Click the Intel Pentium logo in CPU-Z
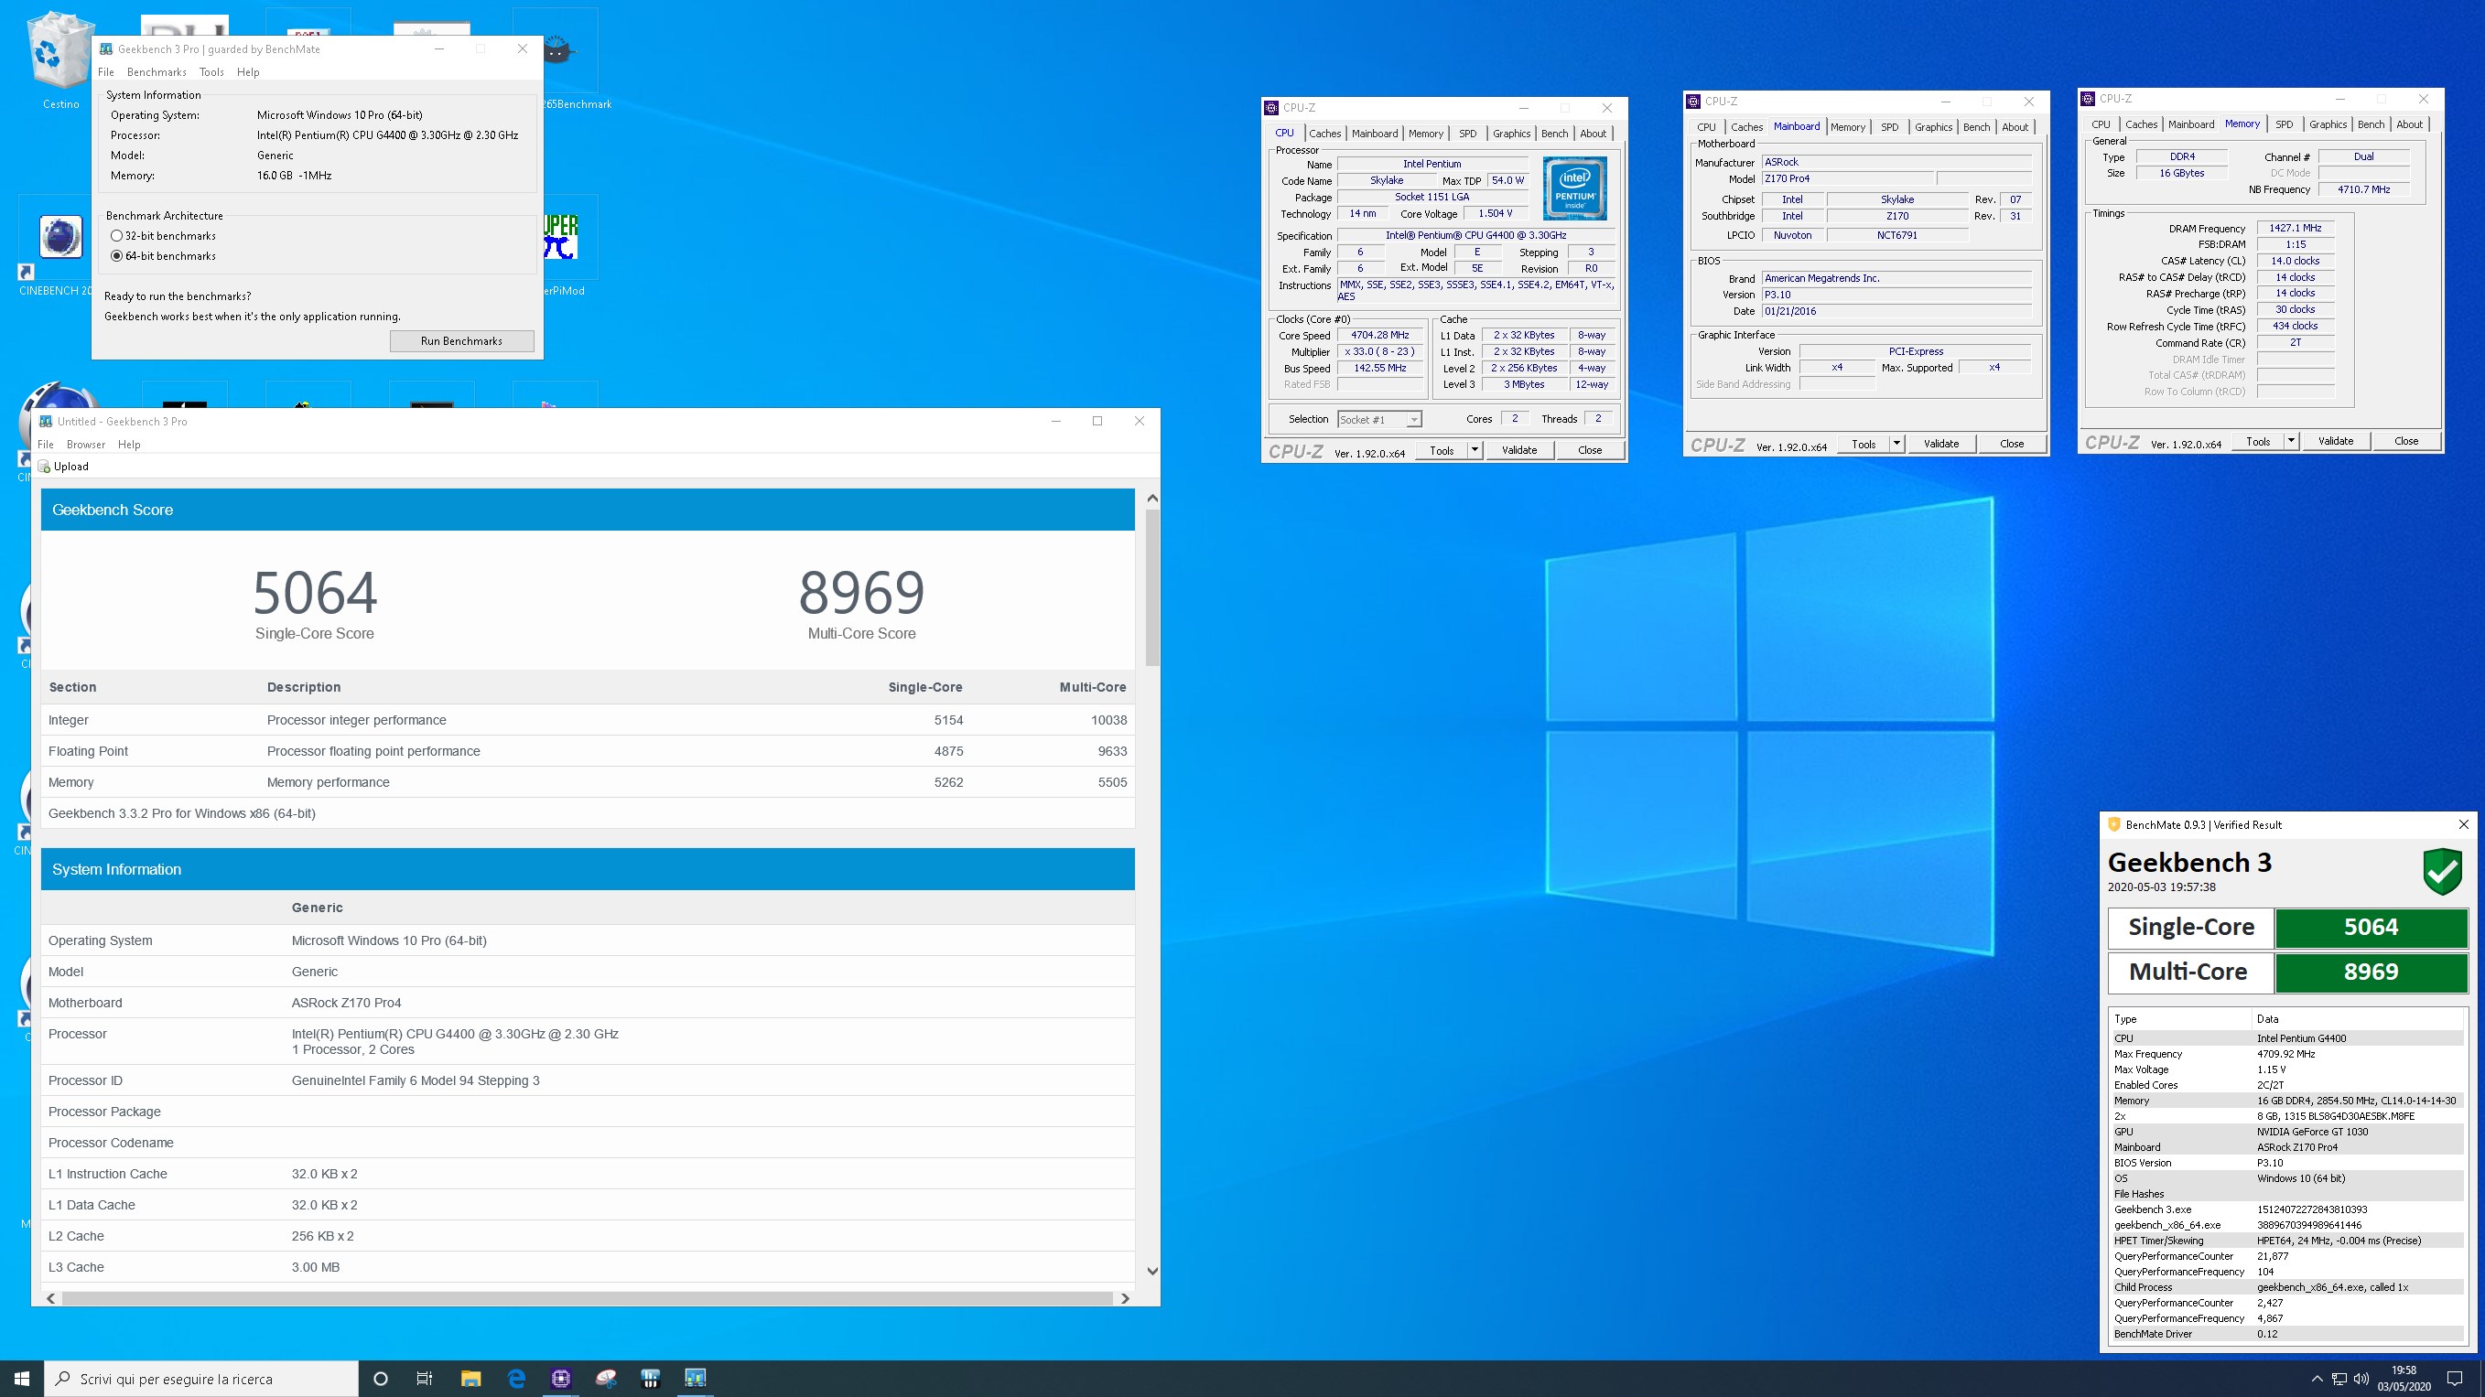Image resolution: width=2485 pixels, height=1397 pixels. 1574,188
